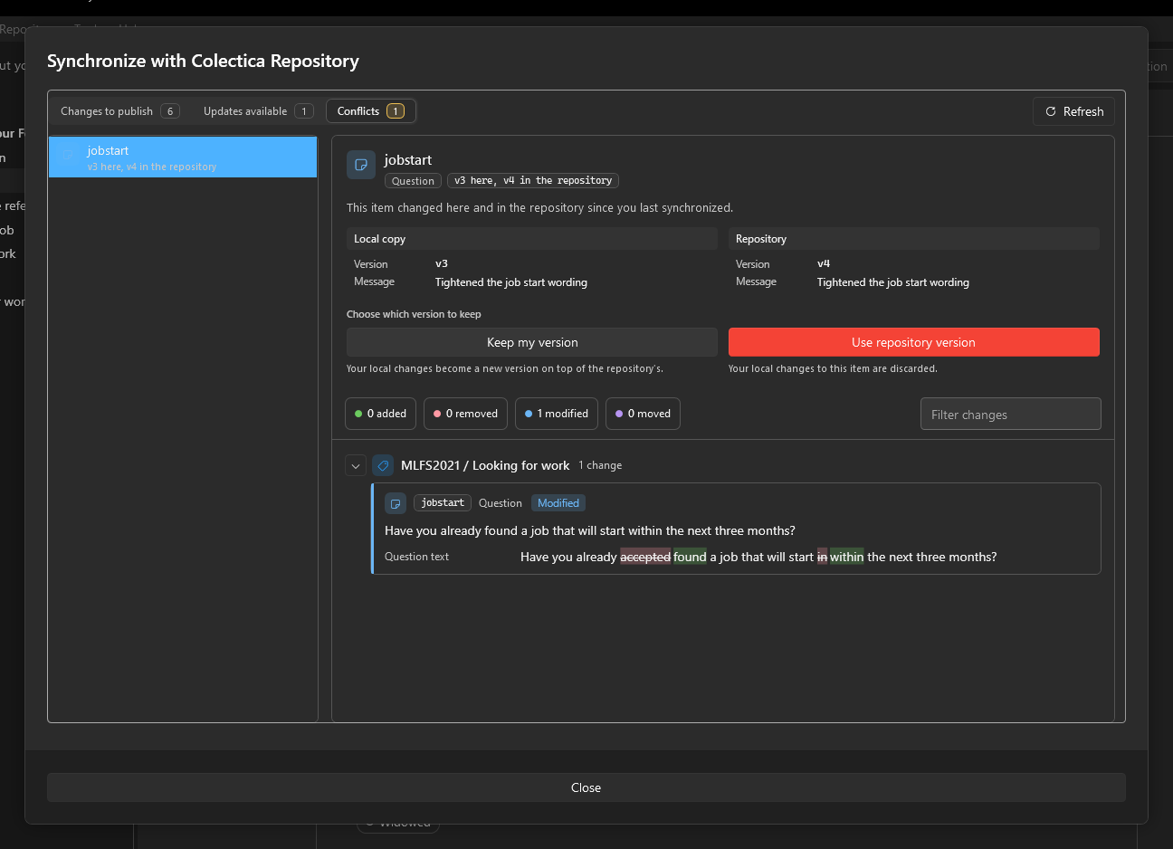Viewport: 1173px width, 849px height.
Task: Toggle the 0 moved filter
Action: (643, 414)
